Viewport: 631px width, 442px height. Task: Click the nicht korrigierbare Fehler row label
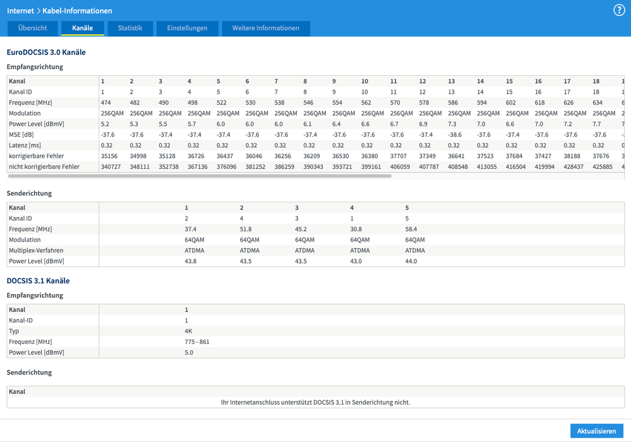click(x=44, y=167)
